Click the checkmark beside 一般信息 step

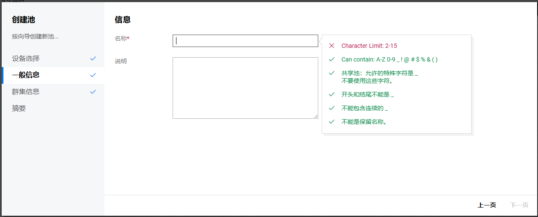93,75
